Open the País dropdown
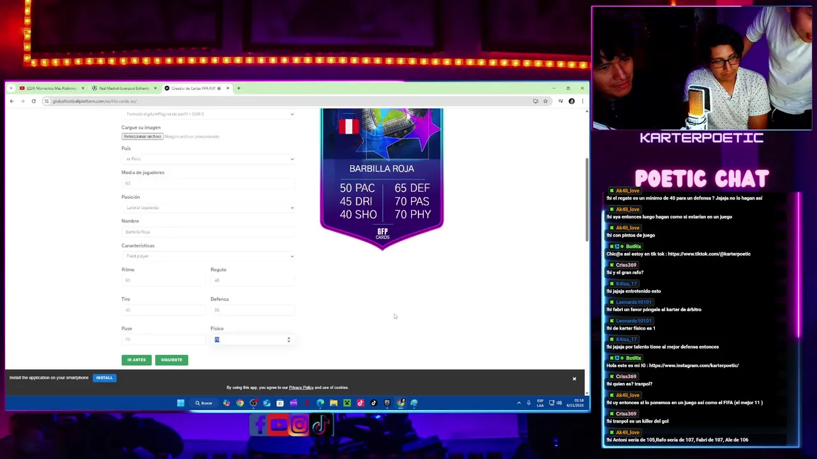 click(208, 159)
